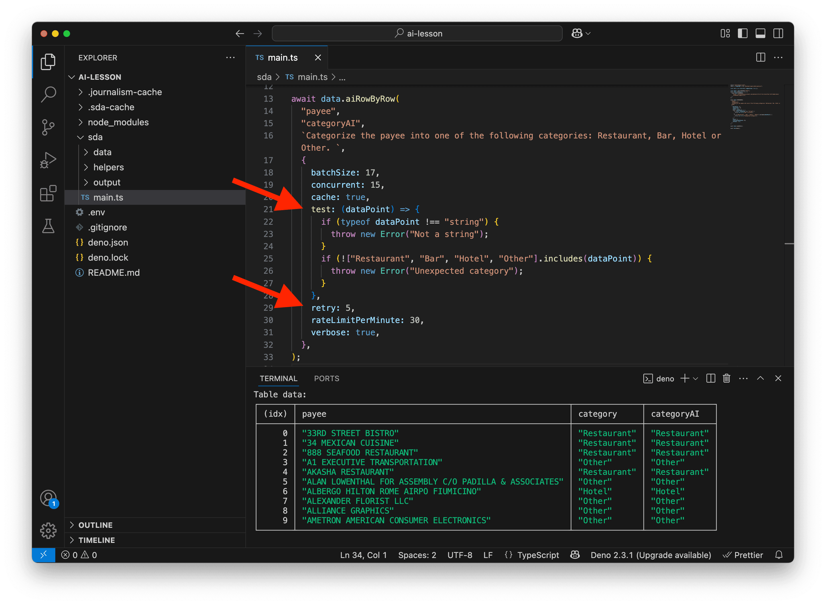Open notifications bell icon
The width and height of the screenshot is (826, 605).
click(779, 555)
